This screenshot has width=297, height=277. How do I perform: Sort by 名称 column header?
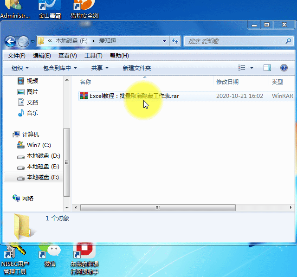[85, 82]
